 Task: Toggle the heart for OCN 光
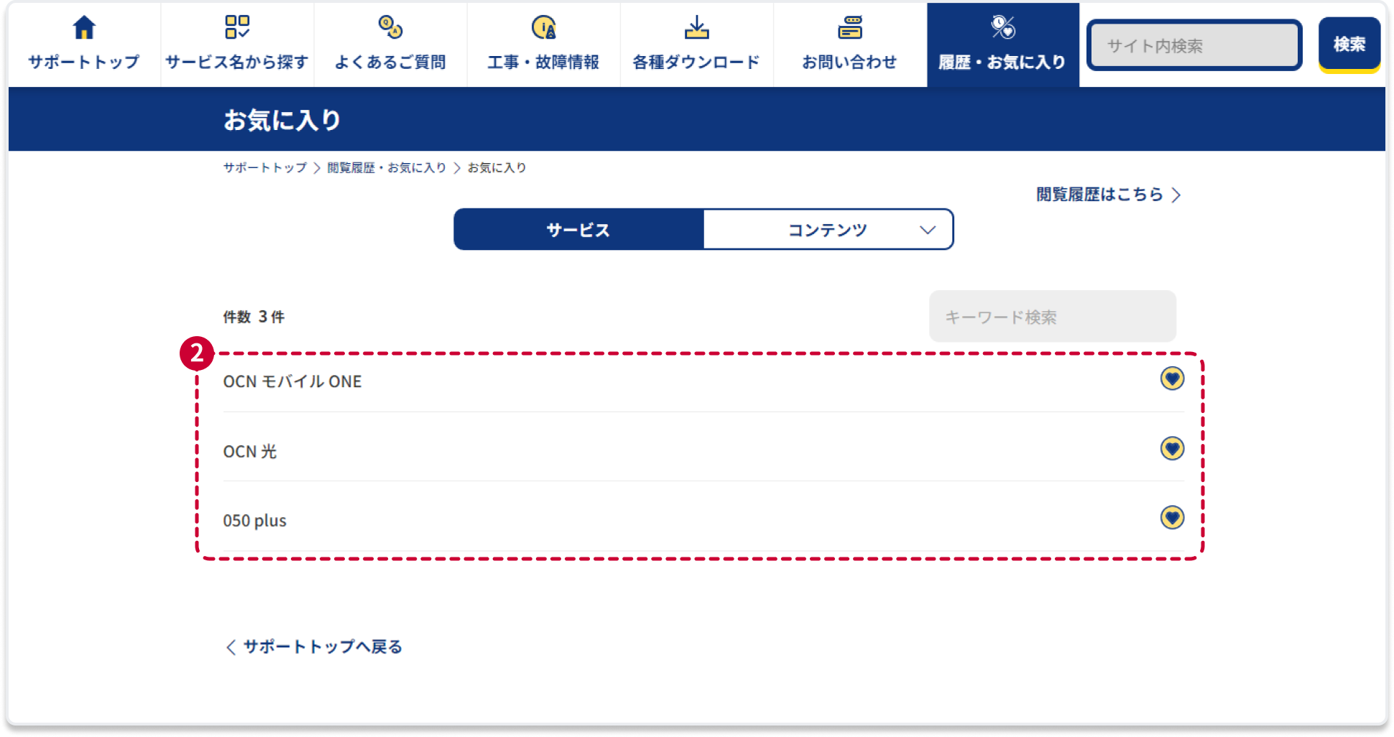1172,449
